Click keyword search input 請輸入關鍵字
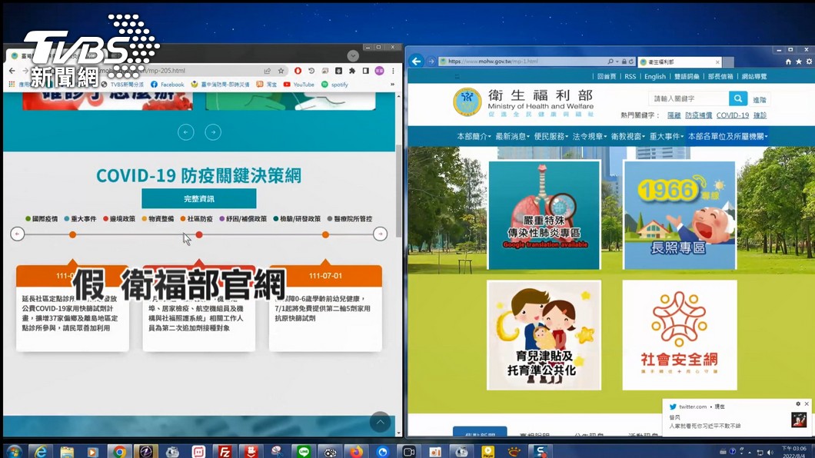 point(689,98)
